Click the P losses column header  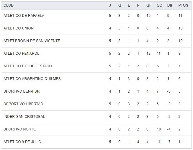click(x=138, y=5)
